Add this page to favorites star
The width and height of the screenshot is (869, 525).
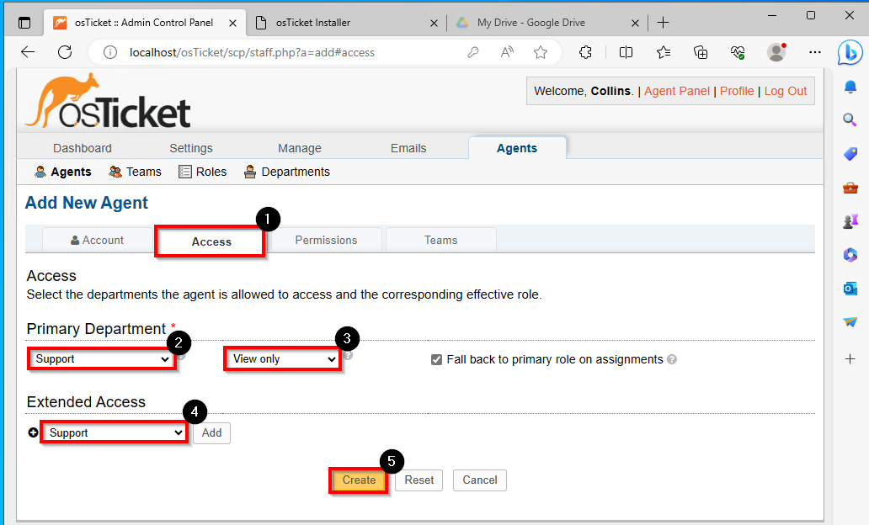541,53
